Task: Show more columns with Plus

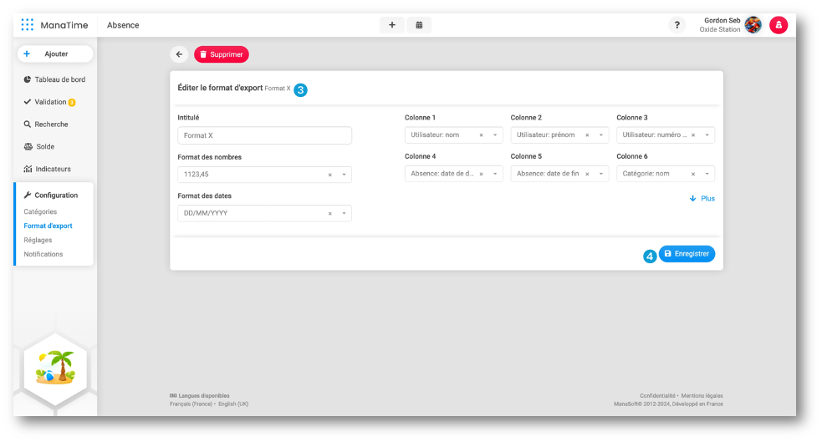Action: pos(702,199)
